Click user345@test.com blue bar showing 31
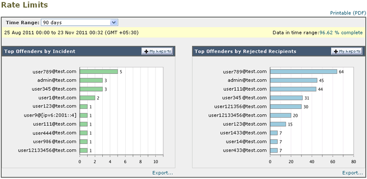Image resolution: width=367 pixels, height=179 pixels. click(x=286, y=98)
